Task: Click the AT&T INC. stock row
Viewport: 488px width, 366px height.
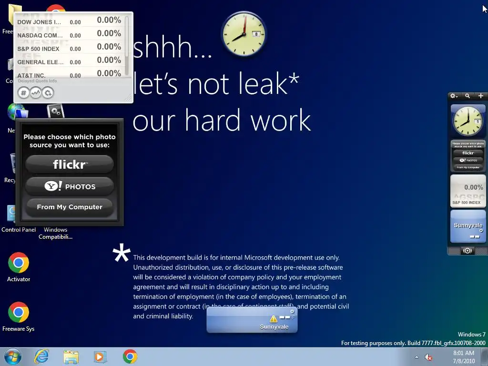Action: click(x=70, y=73)
